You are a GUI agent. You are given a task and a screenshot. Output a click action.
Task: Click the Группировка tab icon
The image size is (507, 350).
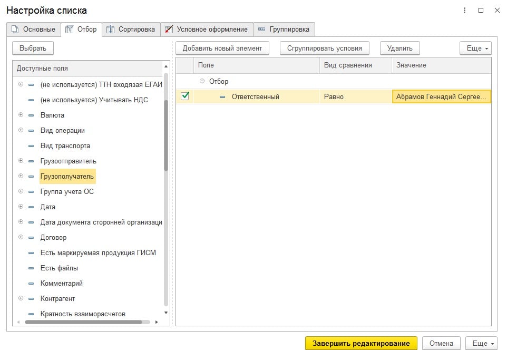(x=261, y=30)
